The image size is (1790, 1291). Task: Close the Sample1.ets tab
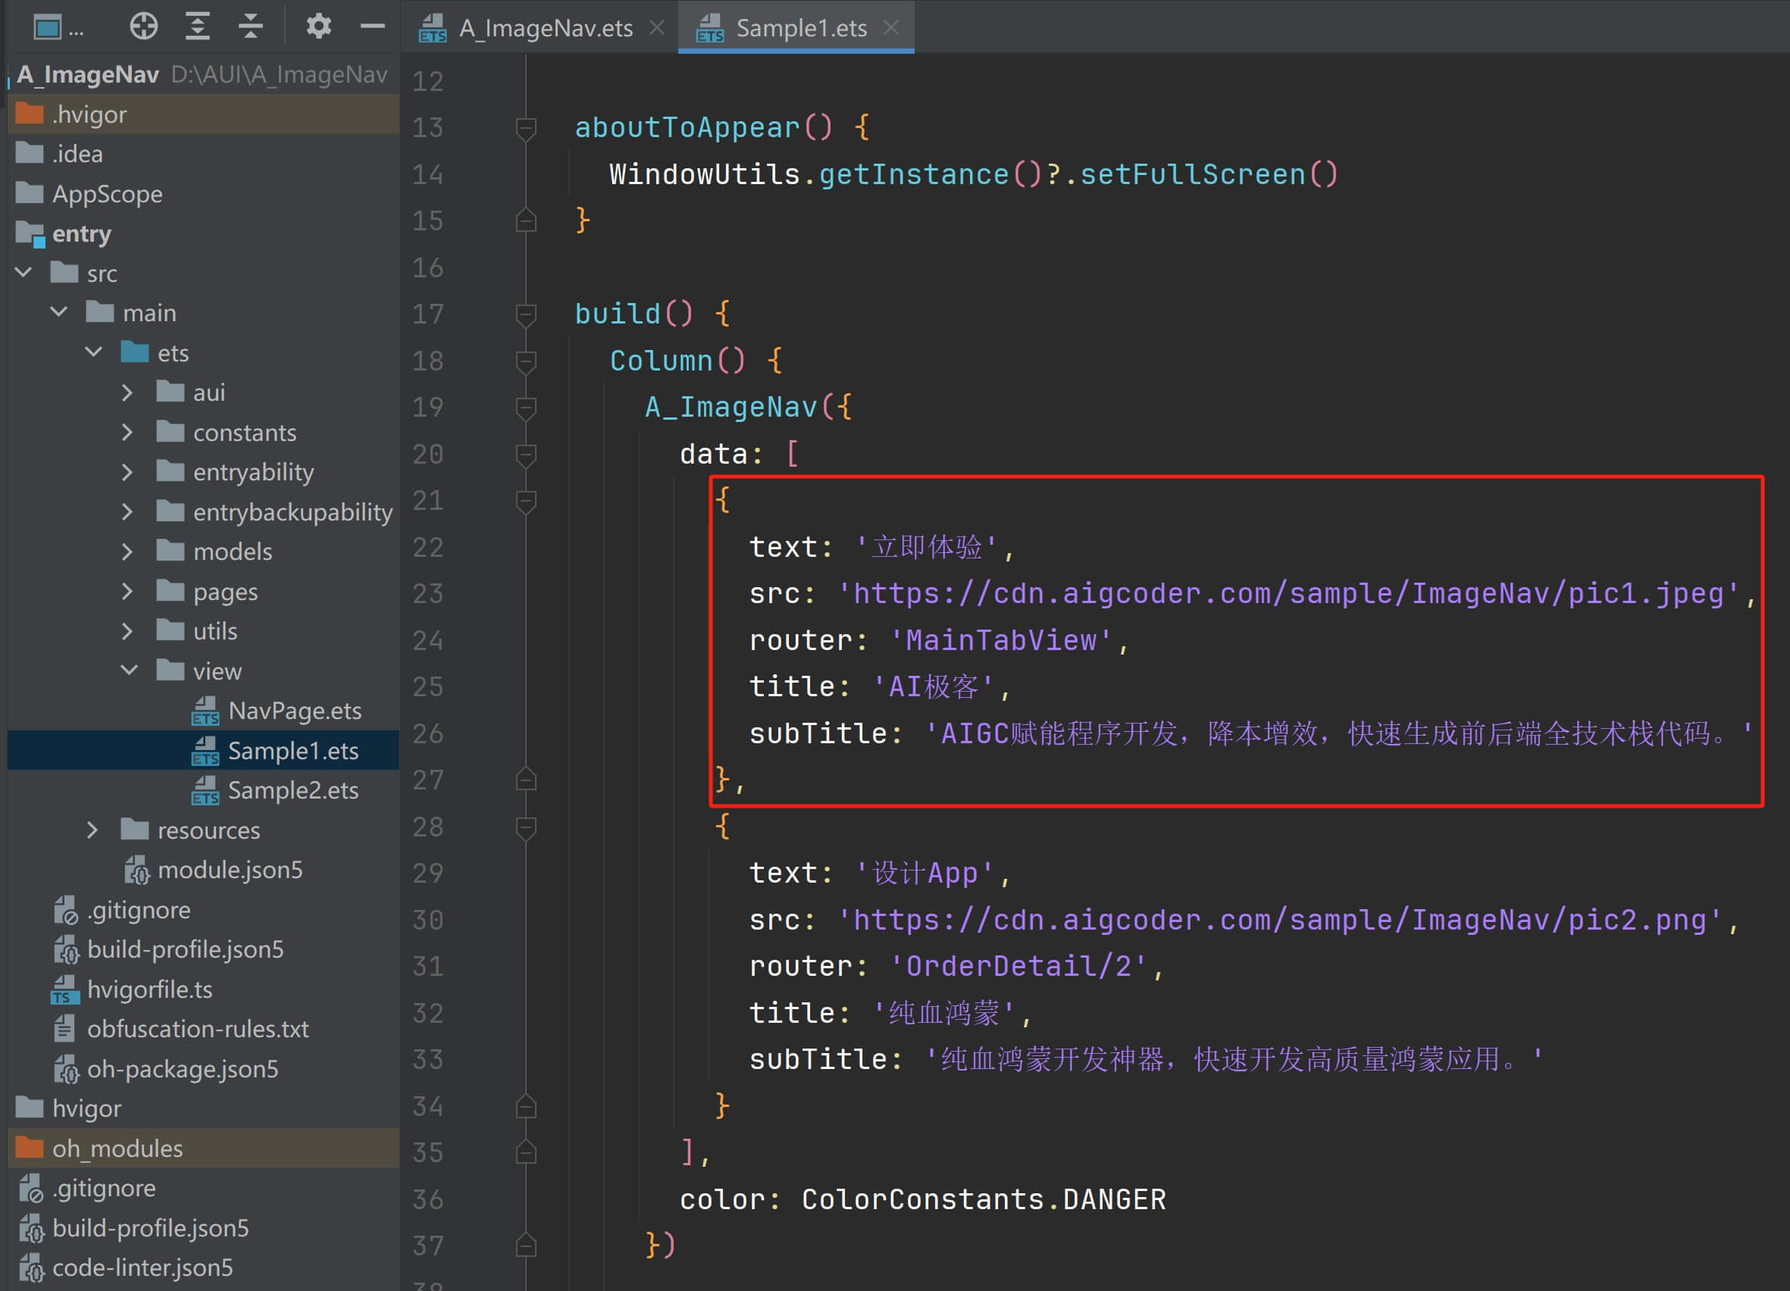click(891, 27)
